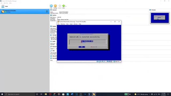Open Microsoft Store from the taskbar
171x96 pixels.
click(x=63, y=94)
